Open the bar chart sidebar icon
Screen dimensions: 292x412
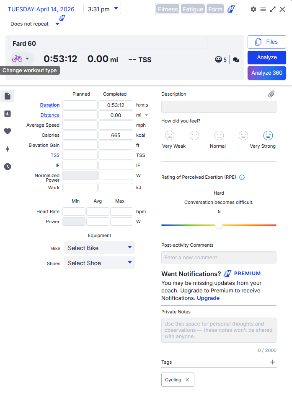[8, 114]
